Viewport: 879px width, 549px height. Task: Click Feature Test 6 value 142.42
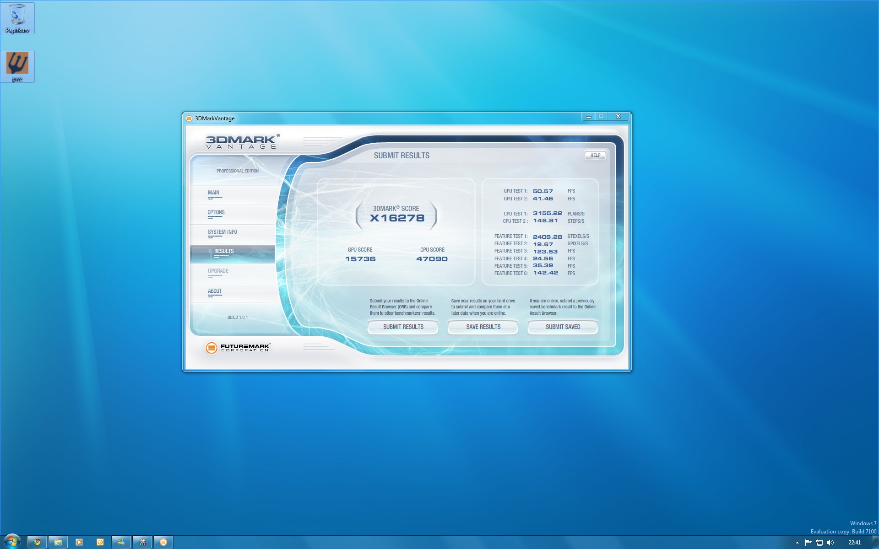pyautogui.click(x=546, y=273)
